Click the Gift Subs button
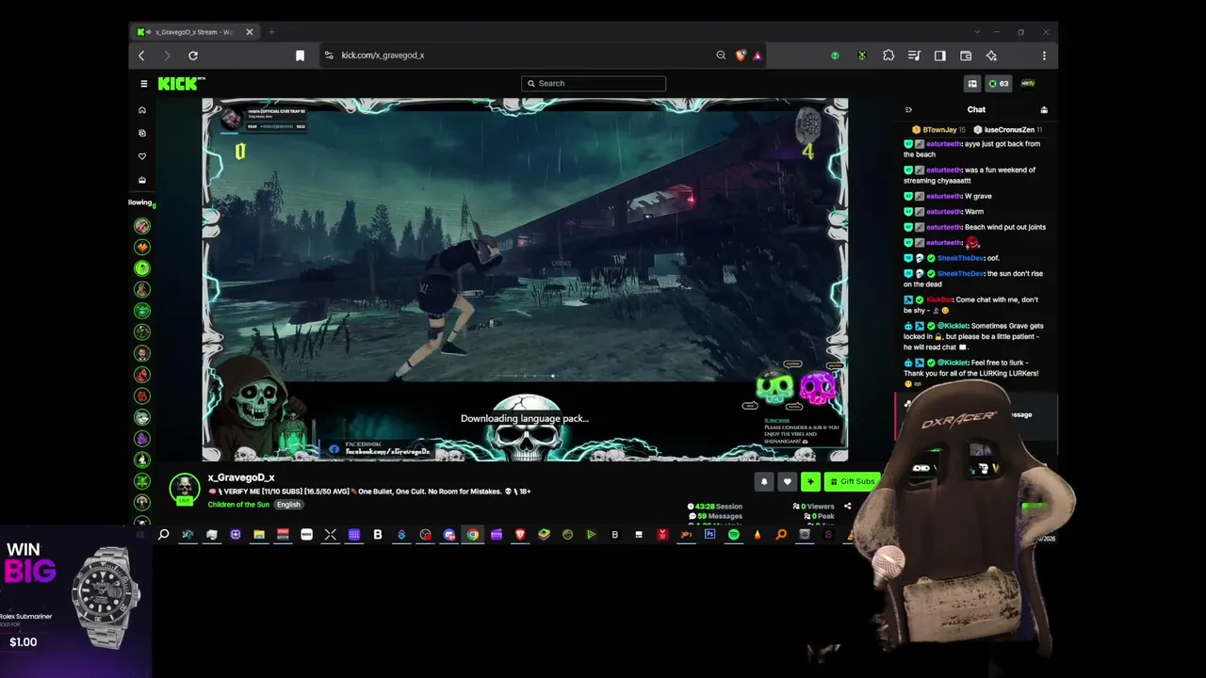This screenshot has height=678, width=1206. pos(852,482)
